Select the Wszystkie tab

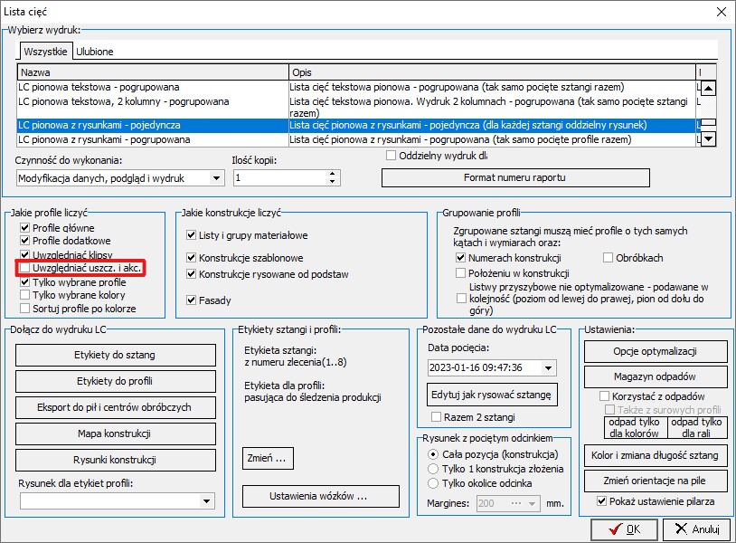pyautogui.click(x=44, y=52)
